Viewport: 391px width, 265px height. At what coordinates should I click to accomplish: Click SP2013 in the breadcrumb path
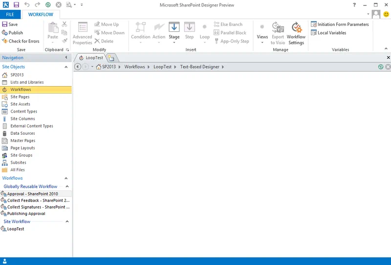coord(109,67)
